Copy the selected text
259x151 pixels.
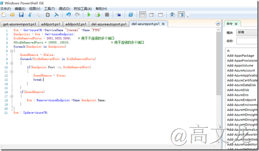point(39,15)
